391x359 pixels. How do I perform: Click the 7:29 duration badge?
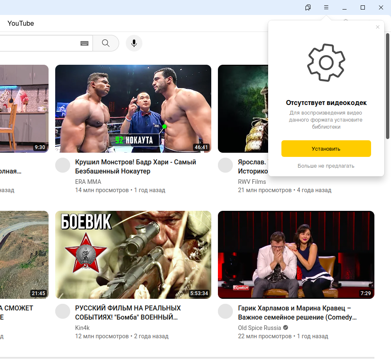point(366,293)
